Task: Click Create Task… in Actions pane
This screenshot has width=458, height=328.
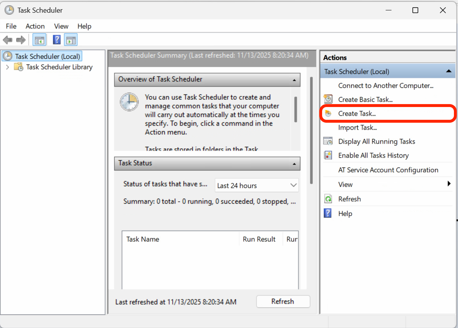Action: click(357, 113)
